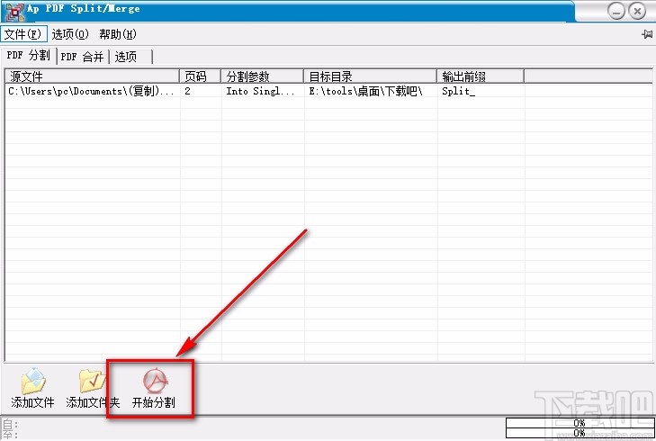Click page count cell showing 2
This screenshot has height=441, width=656.
(x=201, y=91)
